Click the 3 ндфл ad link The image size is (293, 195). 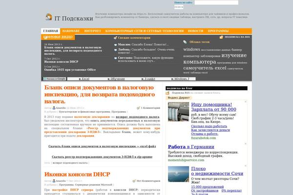tap(148, 79)
